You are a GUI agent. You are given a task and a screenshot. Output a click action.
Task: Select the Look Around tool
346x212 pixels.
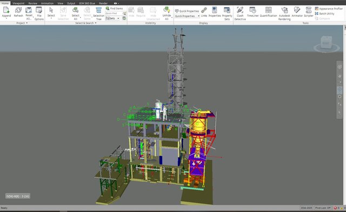pos(340,97)
